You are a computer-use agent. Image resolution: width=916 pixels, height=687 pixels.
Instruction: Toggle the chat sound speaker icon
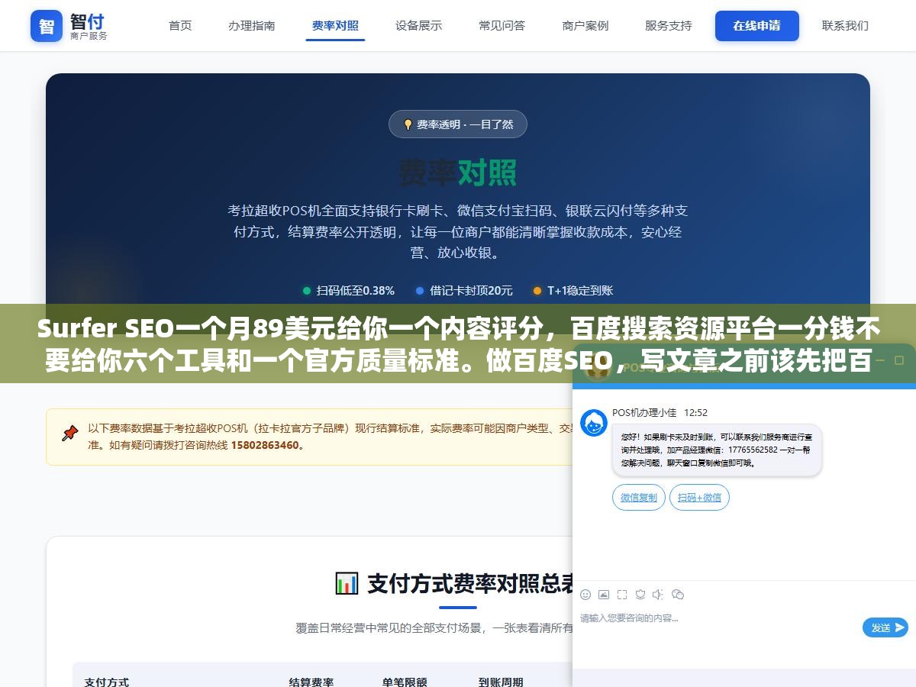(x=658, y=595)
